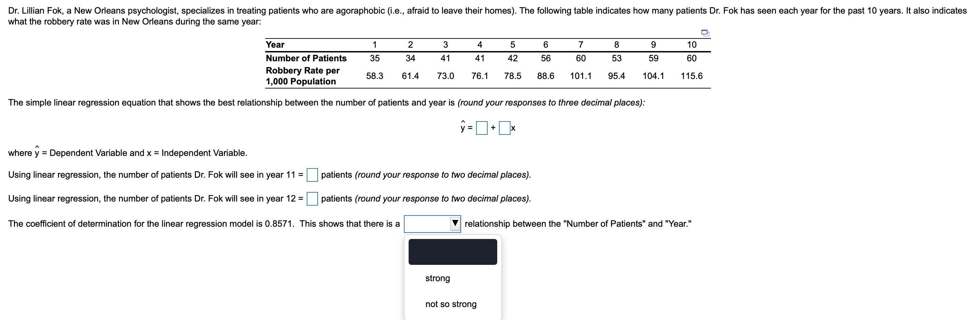Click the year 11 patients answer box
Viewport: 974px width, 320px height.
(312, 175)
